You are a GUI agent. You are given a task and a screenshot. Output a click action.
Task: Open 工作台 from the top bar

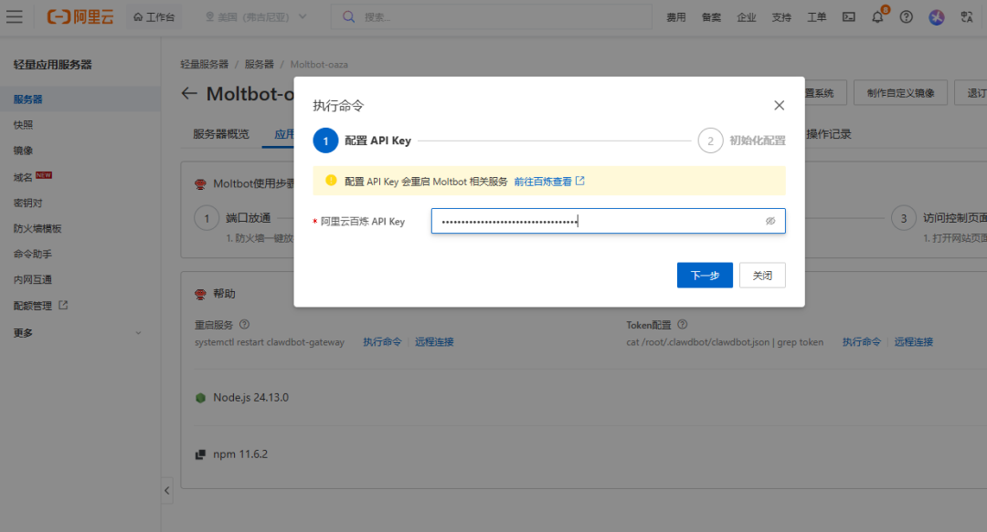tap(154, 16)
